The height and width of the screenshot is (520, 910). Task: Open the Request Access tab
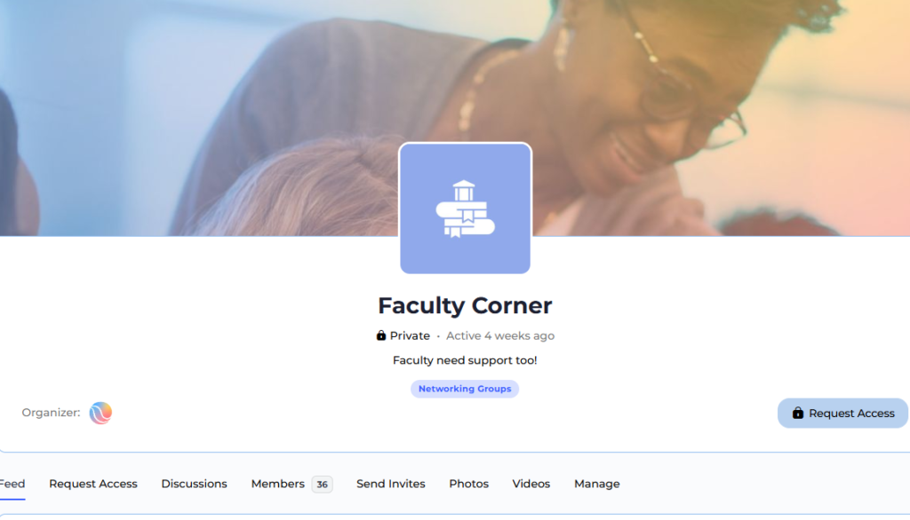click(x=92, y=484)
